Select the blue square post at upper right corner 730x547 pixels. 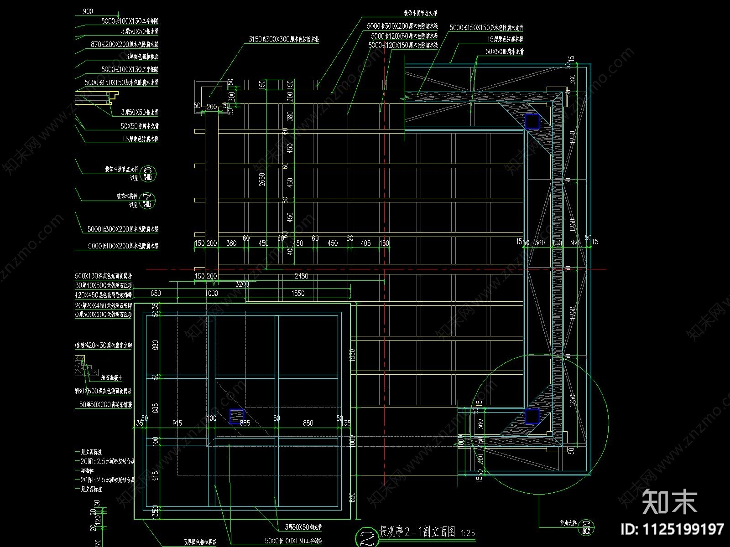(x=532, y=121)
